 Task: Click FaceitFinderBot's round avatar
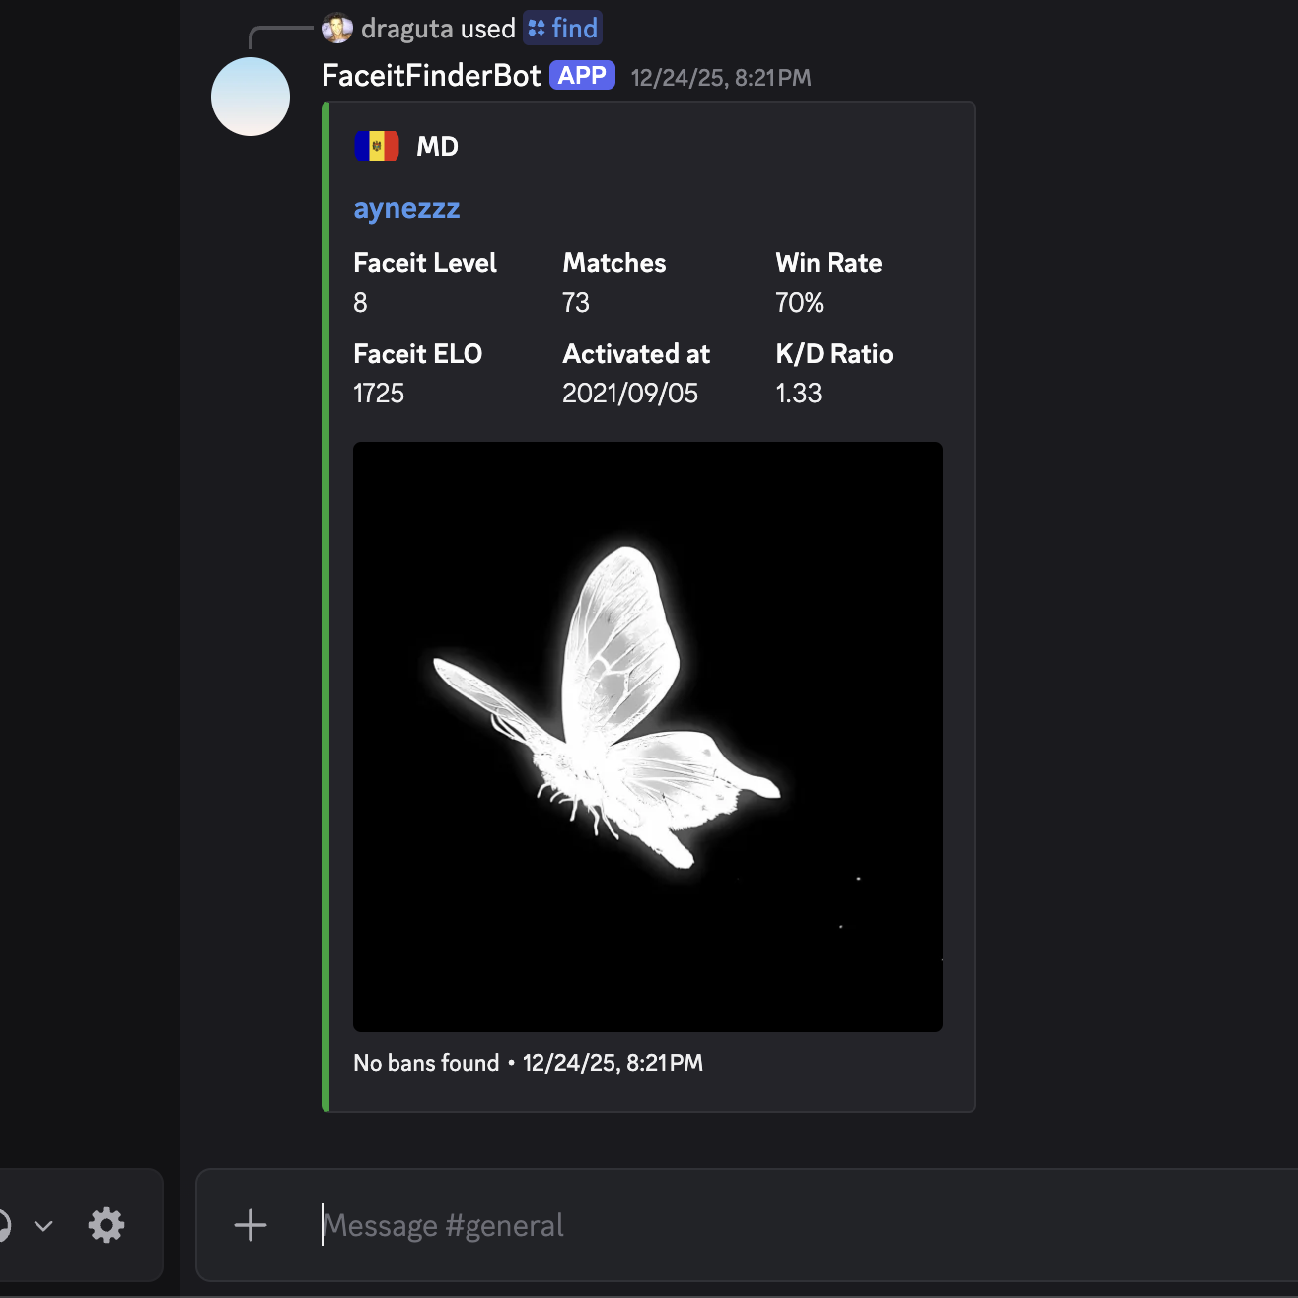[x=251, y=97]
